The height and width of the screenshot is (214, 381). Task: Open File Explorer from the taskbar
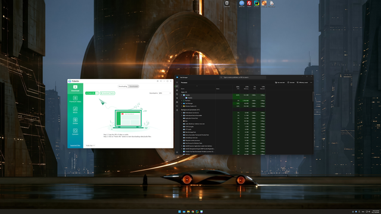coord(188,212)
